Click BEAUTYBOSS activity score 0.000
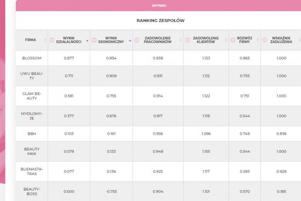The height and width of the screenshot is (201, 301). 69,191
